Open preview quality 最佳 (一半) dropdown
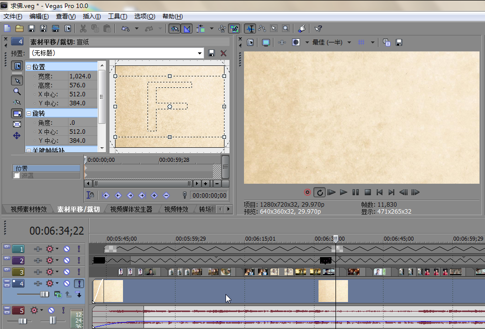The image size is (485, 329). point(349,42)
